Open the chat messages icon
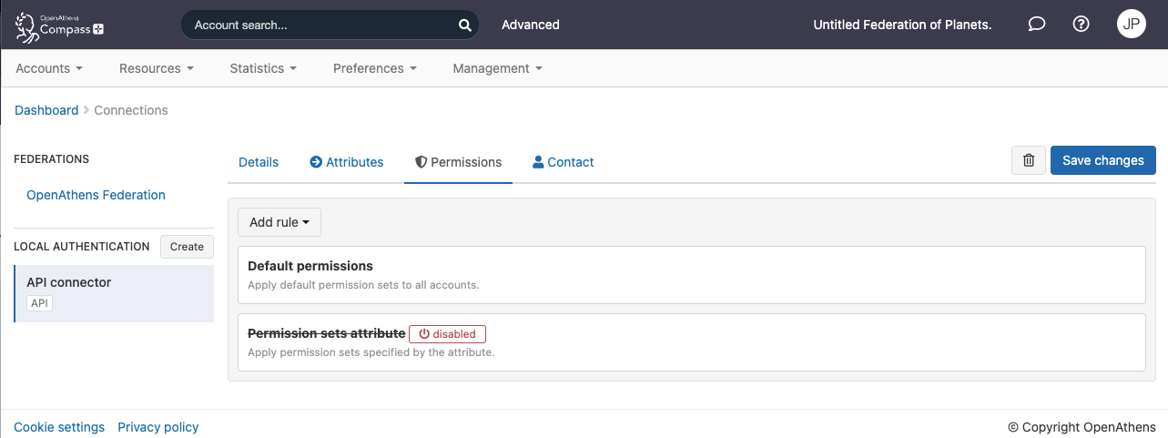The height and width of the screenshot is (438, 1168). (1036, 25)
